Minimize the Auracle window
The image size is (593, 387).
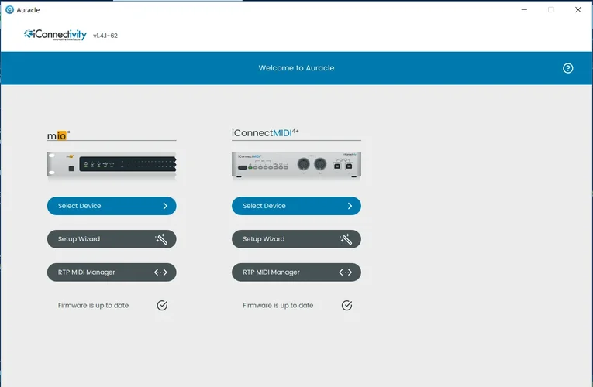tap(524, 9)
